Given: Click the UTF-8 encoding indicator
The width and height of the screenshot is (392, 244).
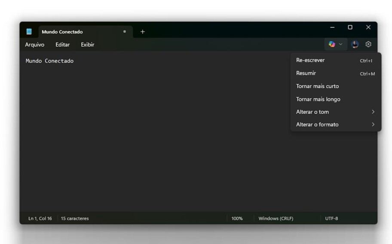Looking at the screenshot, I should tap(331, 218).
